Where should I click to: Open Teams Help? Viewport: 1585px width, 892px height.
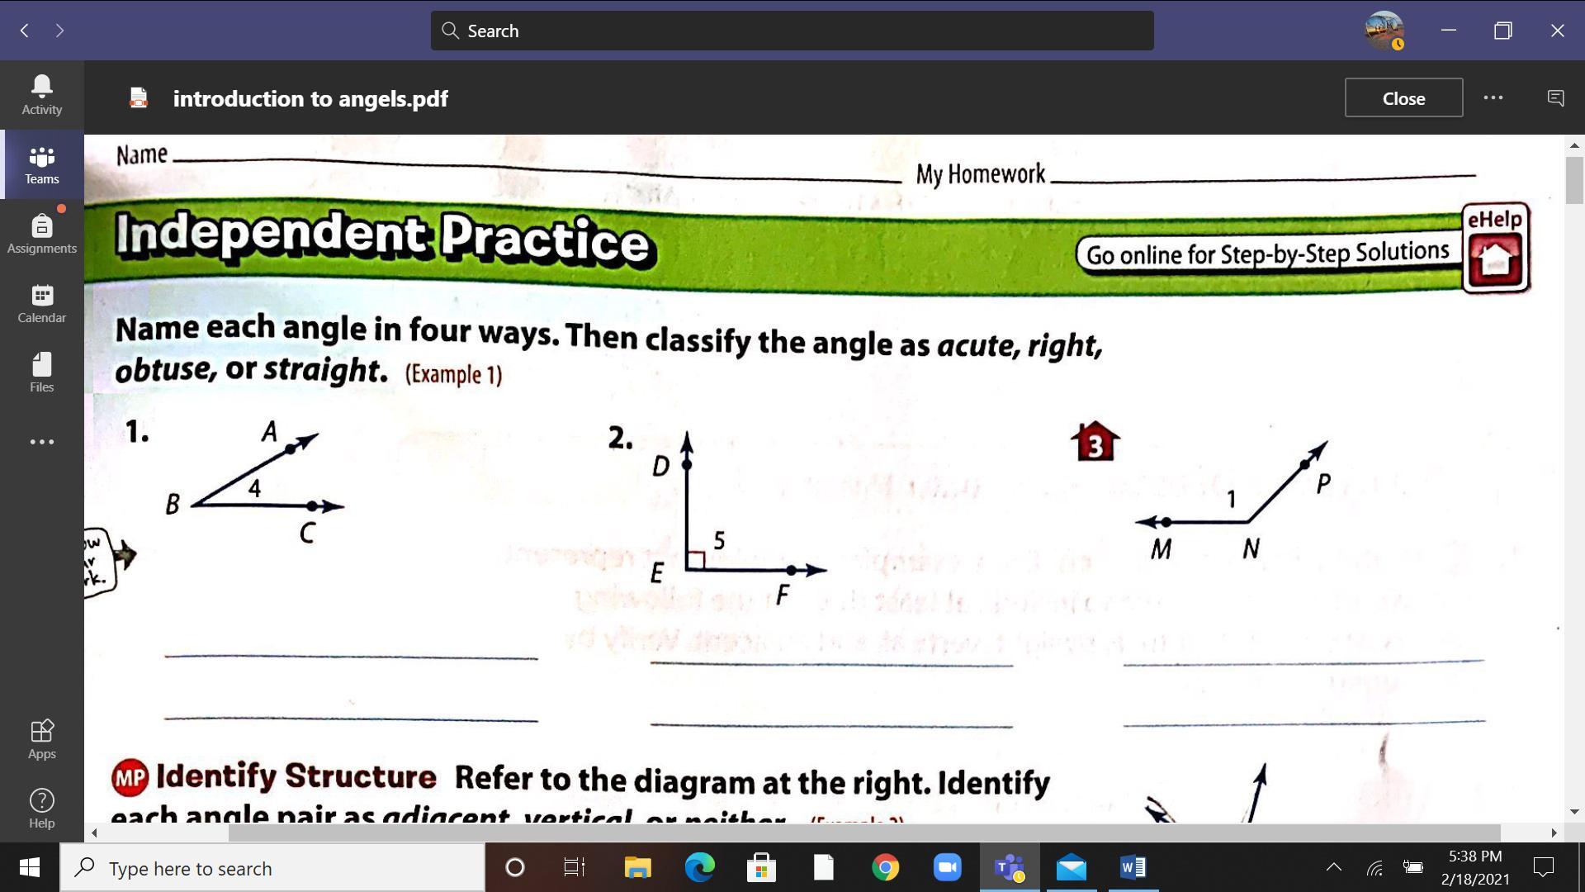(x=41, y=809)
